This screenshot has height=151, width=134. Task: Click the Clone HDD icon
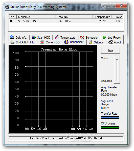tap(42, 42)
